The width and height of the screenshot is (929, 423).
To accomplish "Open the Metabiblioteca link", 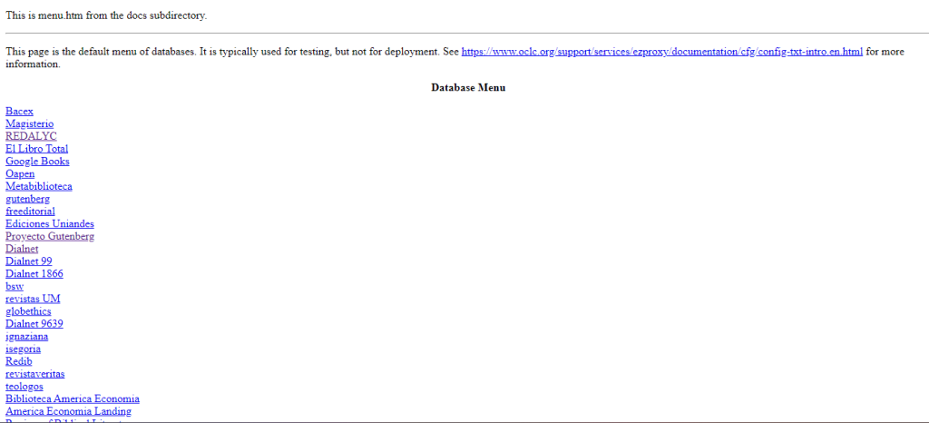I will [x=39, y=186].
